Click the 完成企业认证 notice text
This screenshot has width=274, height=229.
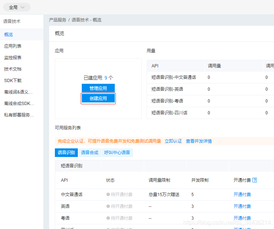pyautogui.click(x=109, y=141)
